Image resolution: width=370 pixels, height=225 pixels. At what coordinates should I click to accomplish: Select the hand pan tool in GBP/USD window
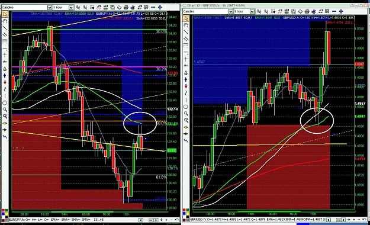point(186,25)
